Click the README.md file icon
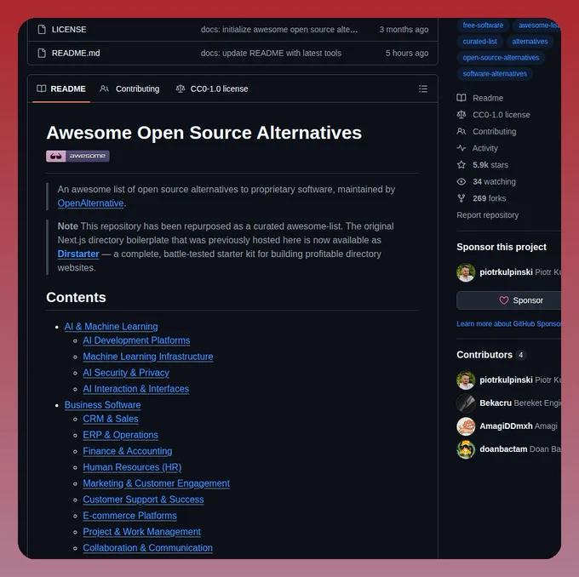579x577 pixels. point(42,53)
